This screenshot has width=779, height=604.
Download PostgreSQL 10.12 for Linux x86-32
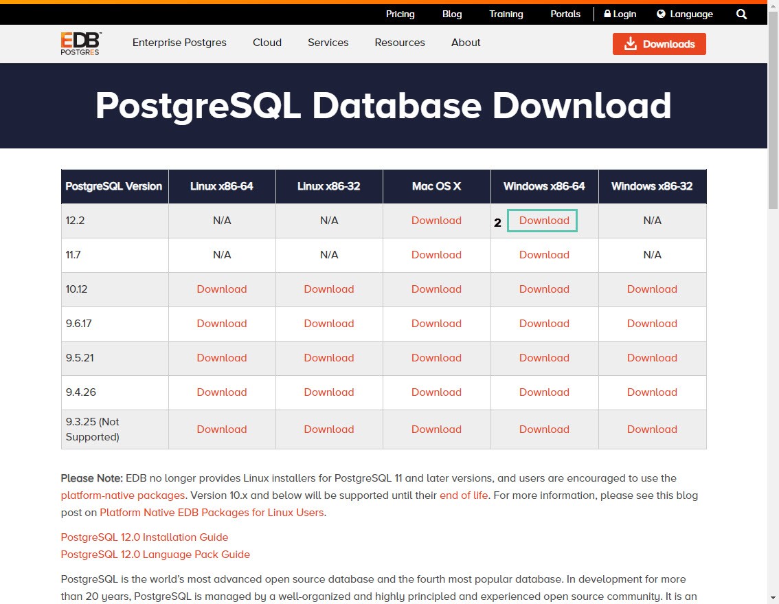[x=328, y=289]
